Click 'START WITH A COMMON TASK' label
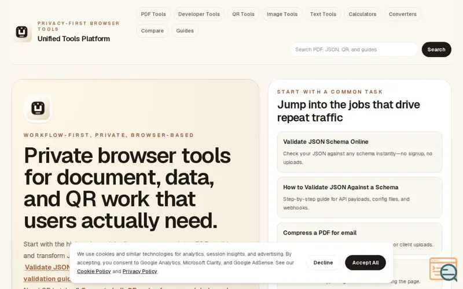The height and width of the screenshot is (289, 463). (330, 92)
